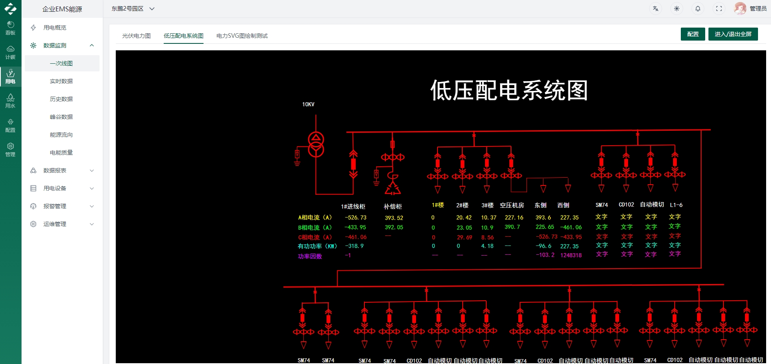Screen dimensions: 771x364
Task: Click the 用电概览 lightning icon
Action: click(33, 28)
